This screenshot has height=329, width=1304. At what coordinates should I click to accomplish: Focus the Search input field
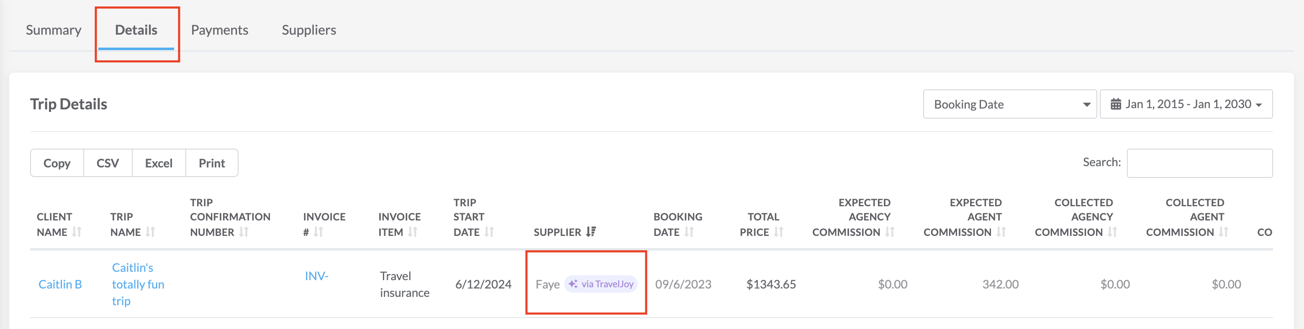(x=1199, y=163)
